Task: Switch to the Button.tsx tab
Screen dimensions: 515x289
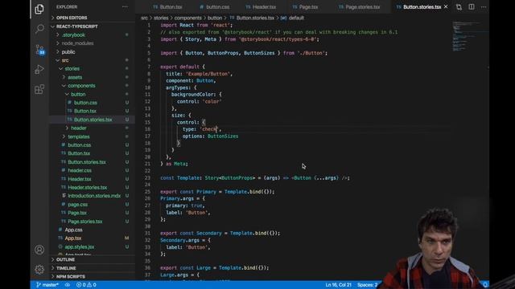Action: pyautogui.click(x=167, y=7)
